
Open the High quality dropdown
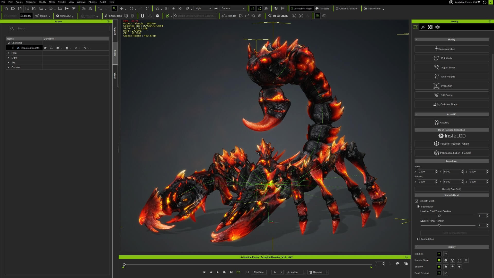[x=203, y=8]
